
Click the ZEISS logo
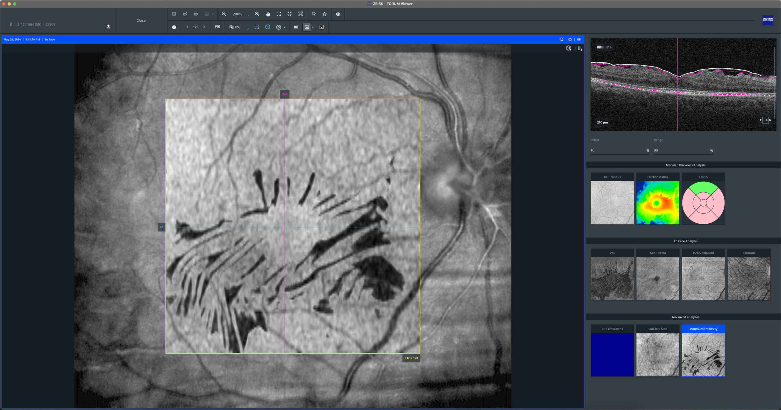click(768, 20)
